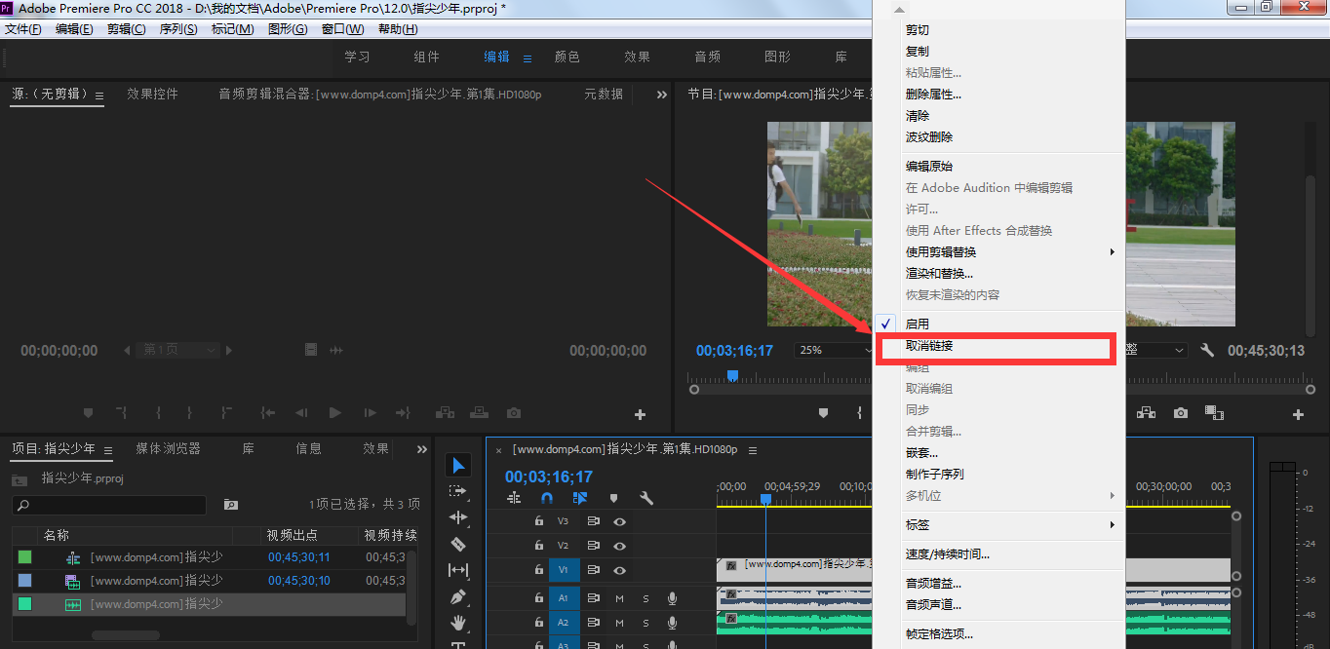Expand source panel overflow chevron

662,95
